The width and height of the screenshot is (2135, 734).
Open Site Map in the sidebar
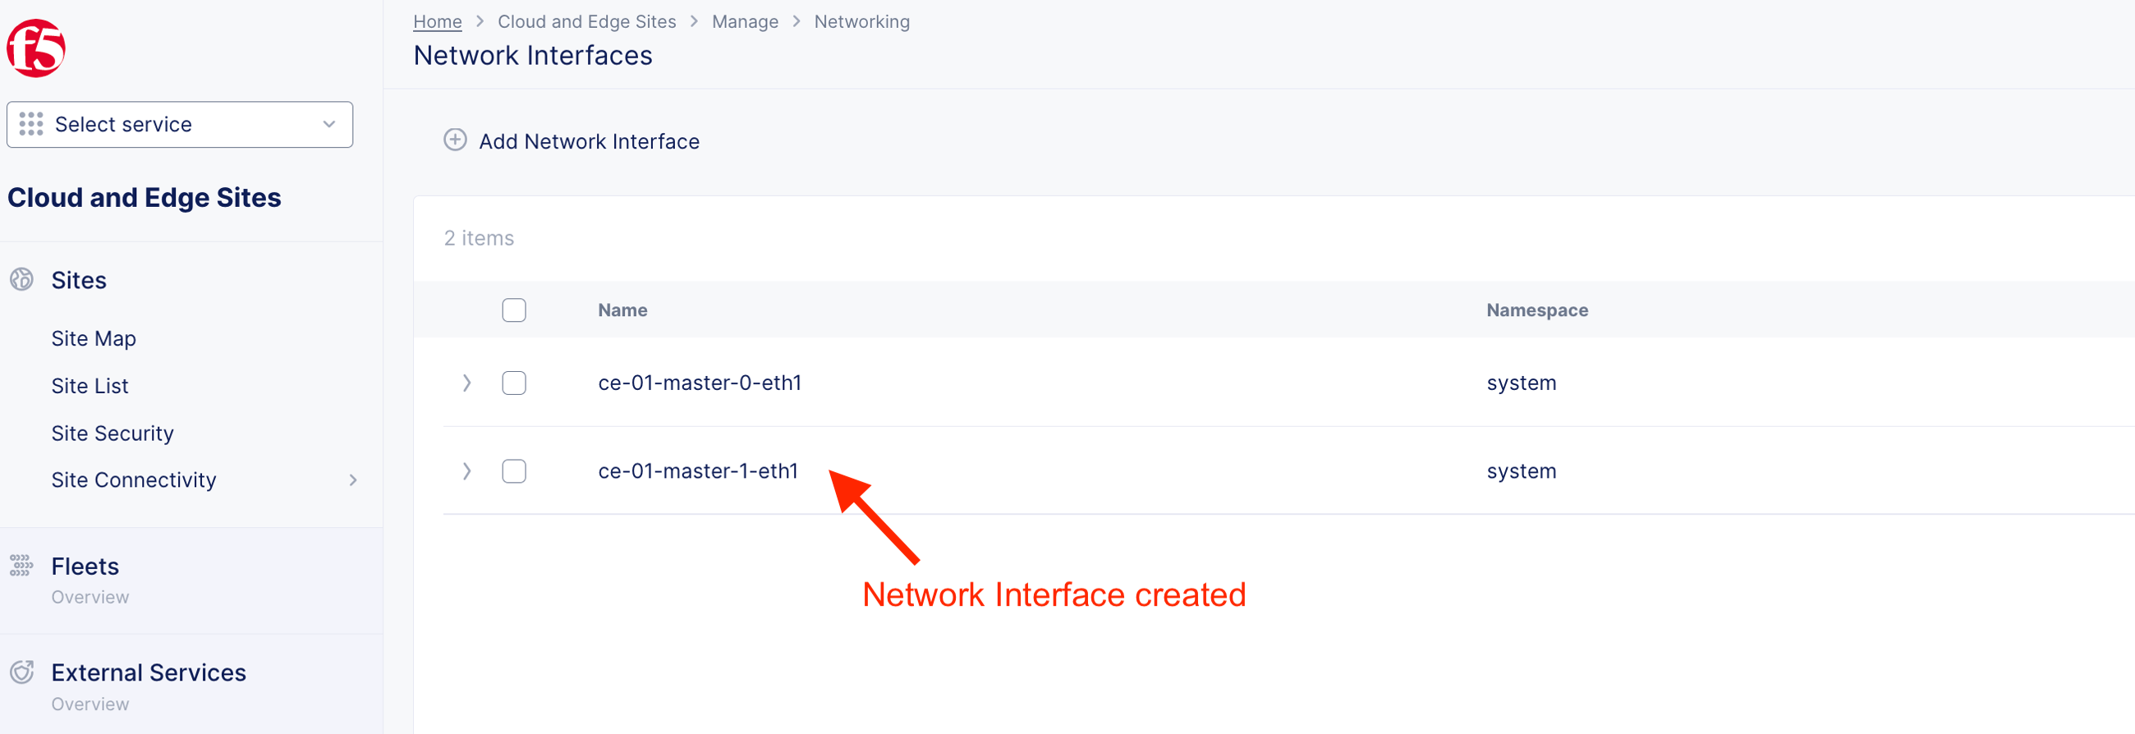[94, 339]
